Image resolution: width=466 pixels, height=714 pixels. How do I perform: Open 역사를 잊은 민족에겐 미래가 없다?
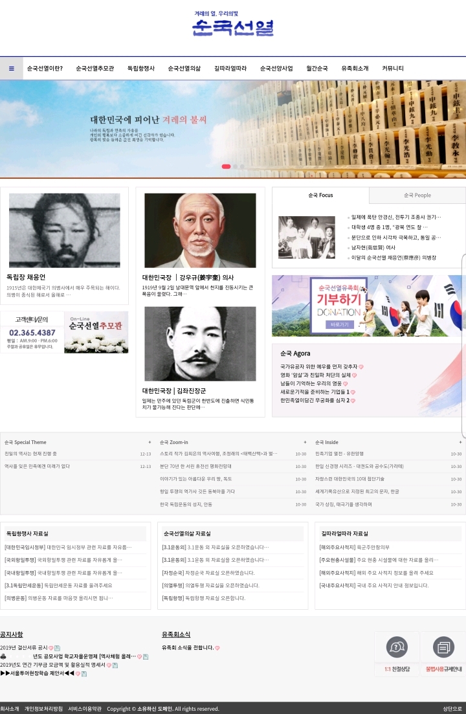click(x=37, y=466)
